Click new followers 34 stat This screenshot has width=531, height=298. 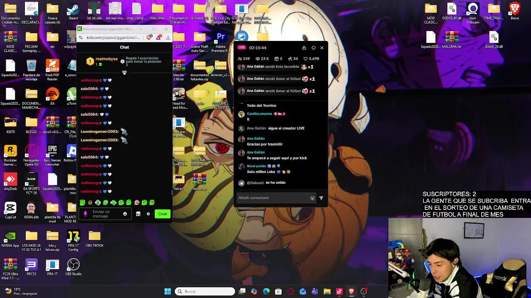click(293, 59)
